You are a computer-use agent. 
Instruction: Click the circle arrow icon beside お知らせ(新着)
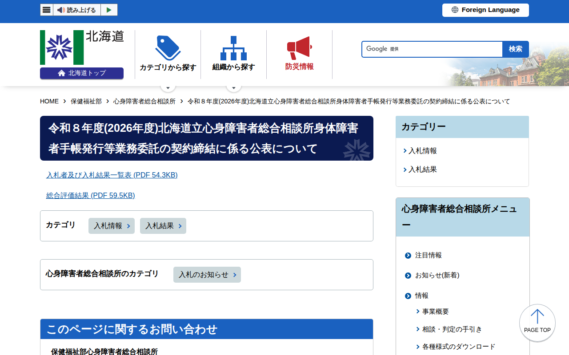coord(408,276)
